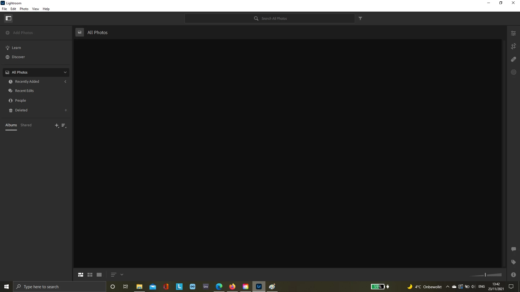Expand Recently Added arrow
520x292 pixels.
[65, 82]
